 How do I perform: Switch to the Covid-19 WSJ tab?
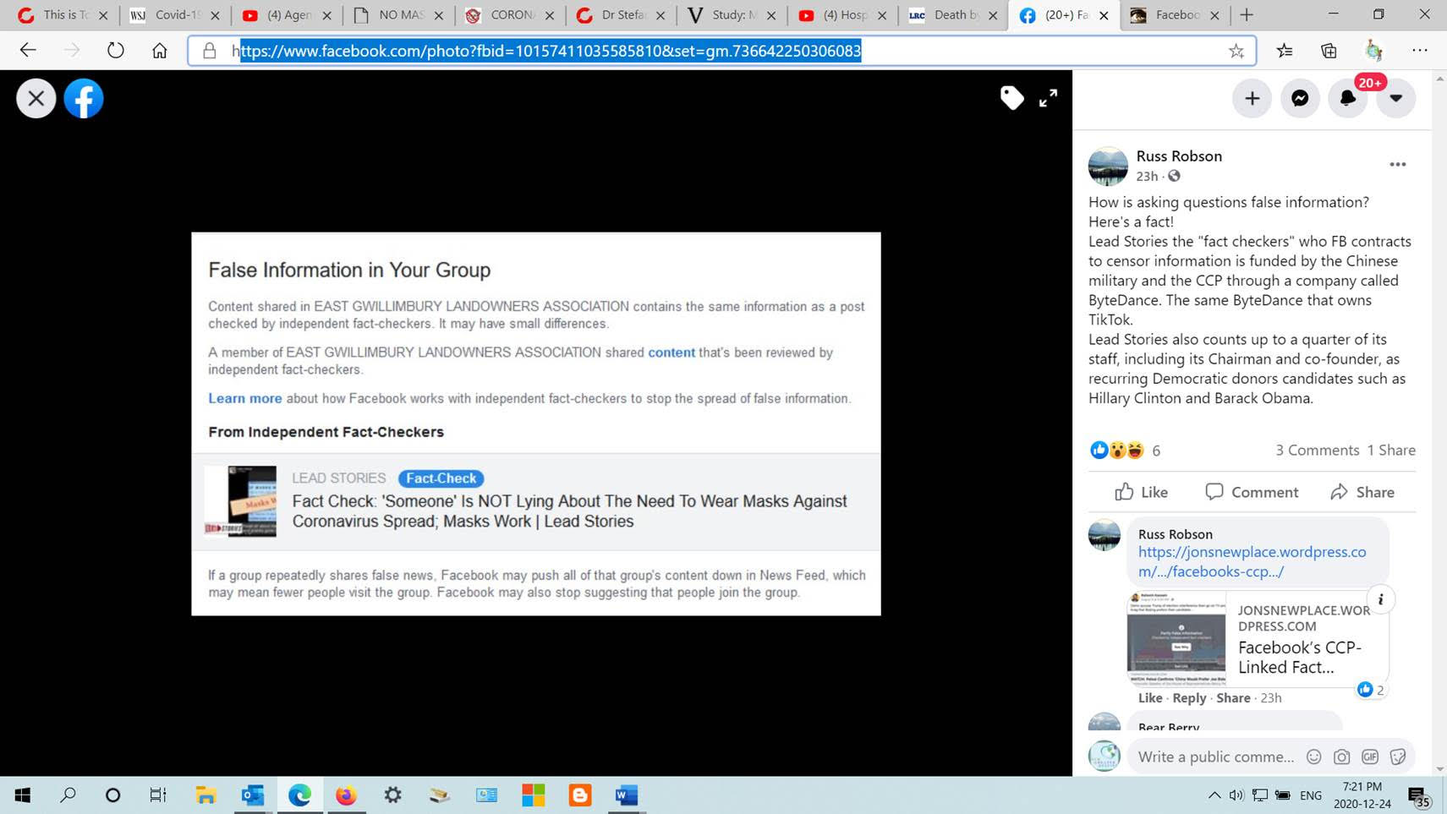tap(175, 15)
